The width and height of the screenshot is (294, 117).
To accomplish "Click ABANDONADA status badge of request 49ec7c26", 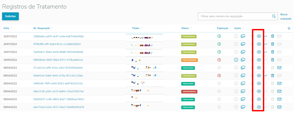I will point(189,92).
